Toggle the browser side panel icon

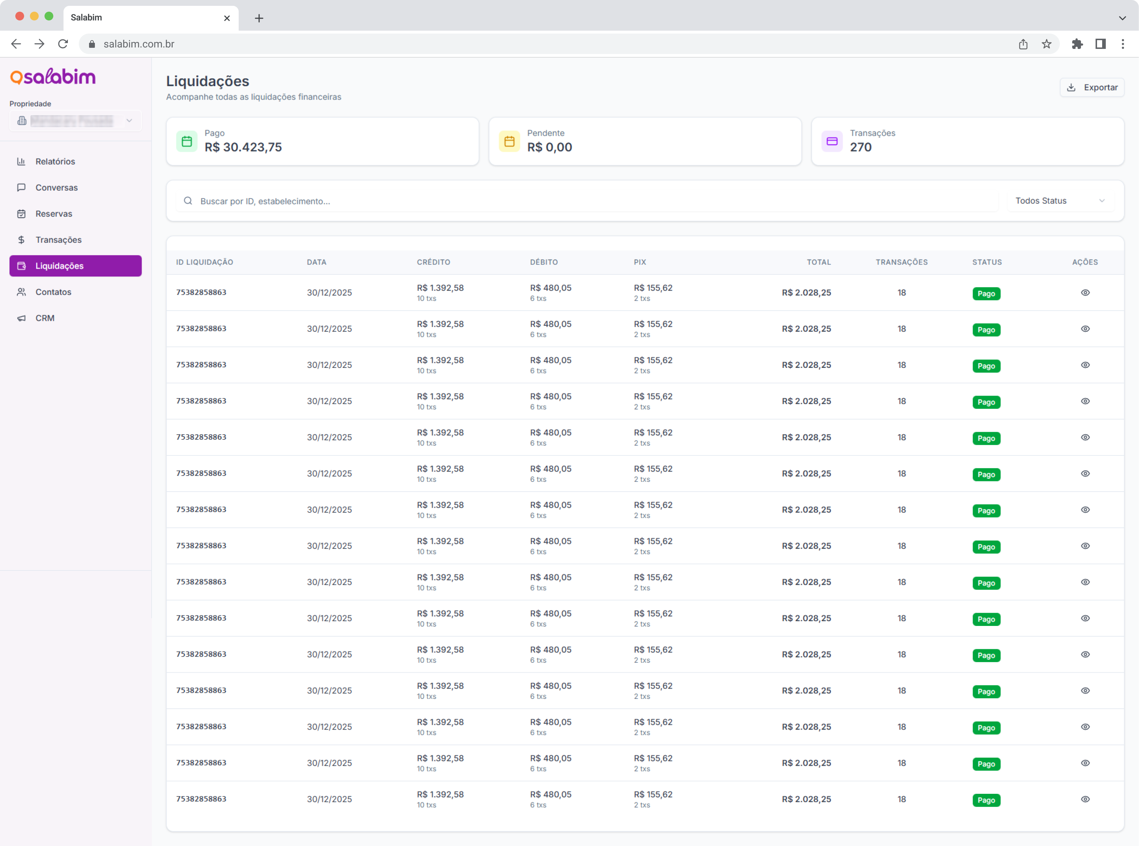[1100, 44]
